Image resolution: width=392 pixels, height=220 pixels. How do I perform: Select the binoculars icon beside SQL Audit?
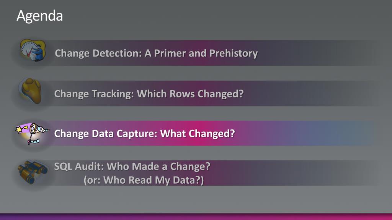pyautogui.click(x=33, y=172)
